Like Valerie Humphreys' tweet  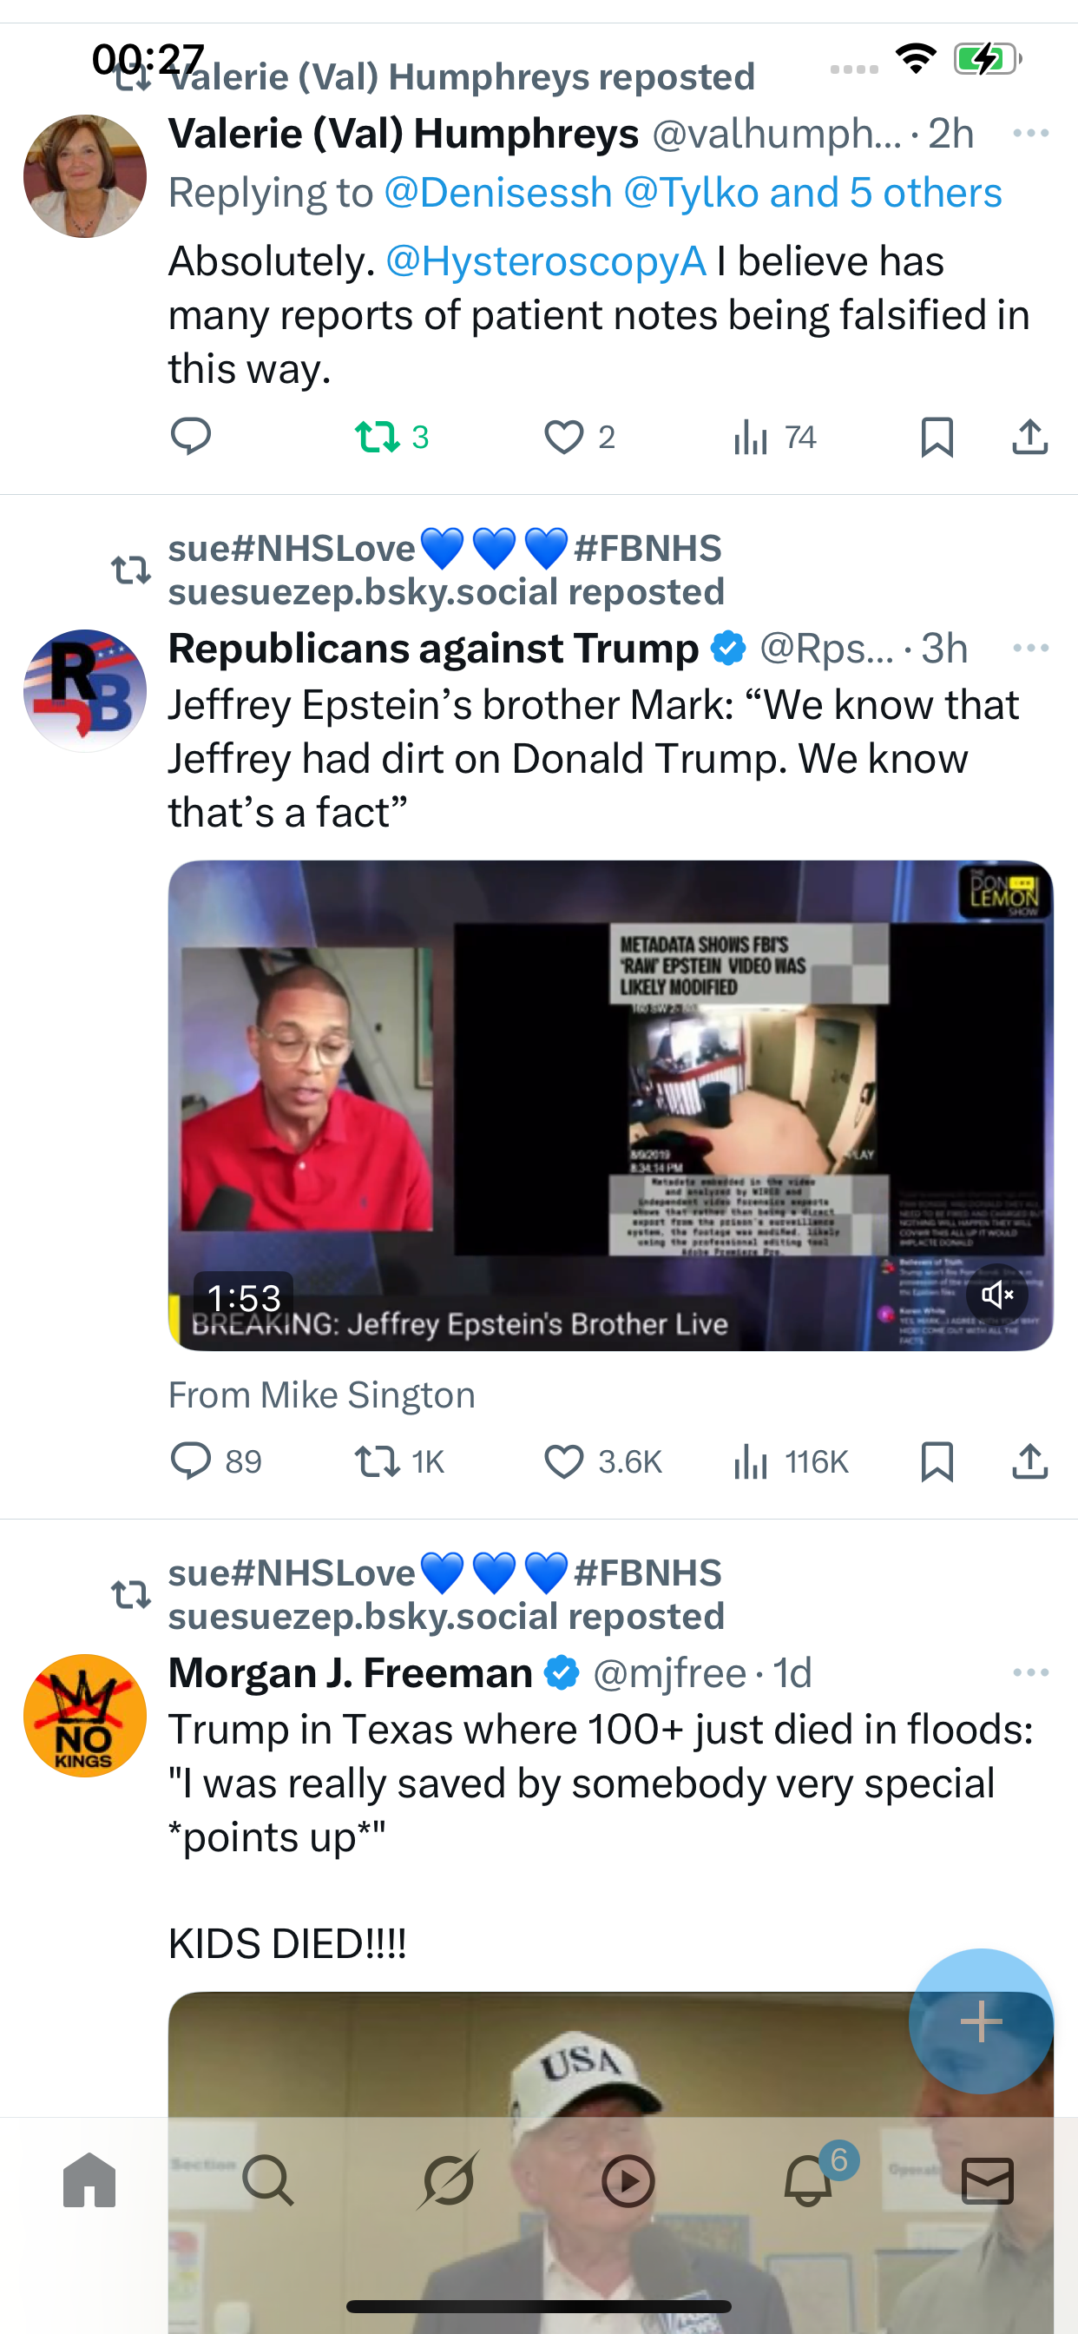click(x=580, y=437)
